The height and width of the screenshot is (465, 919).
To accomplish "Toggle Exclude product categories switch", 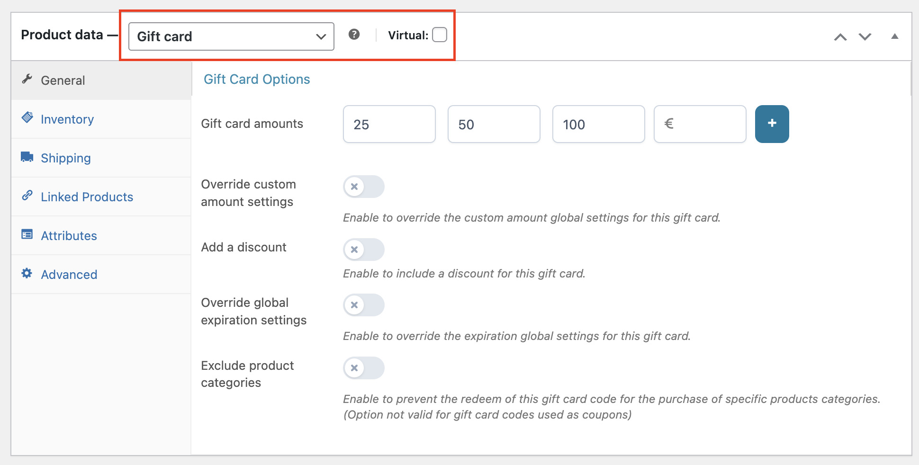I will click(x=364, y=368).
